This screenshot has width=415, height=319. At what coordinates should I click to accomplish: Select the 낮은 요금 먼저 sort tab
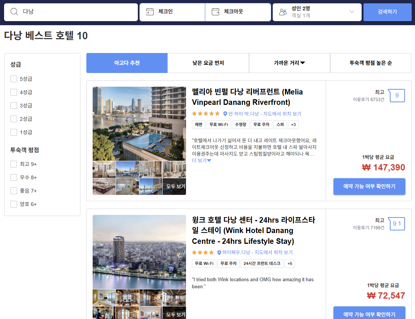click(208, 63)
